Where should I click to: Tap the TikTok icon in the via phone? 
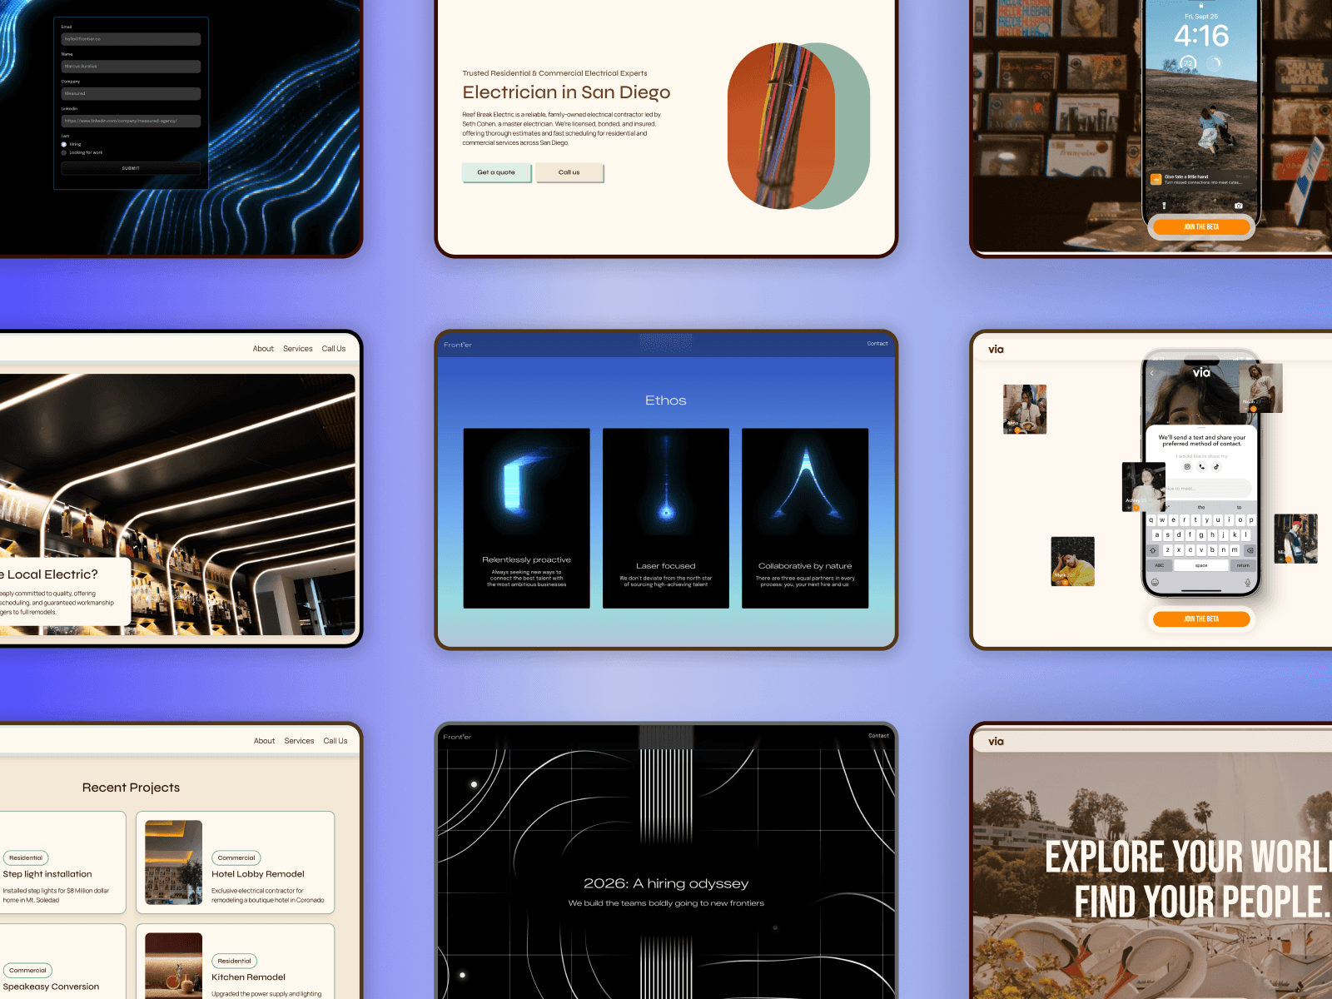[1216, 466]
